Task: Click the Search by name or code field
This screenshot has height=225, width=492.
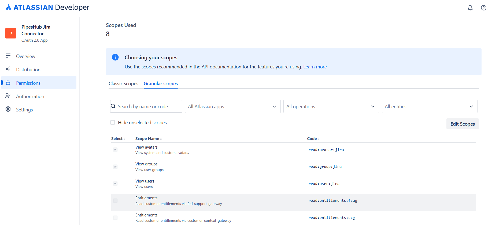Action: coord(146,106)
